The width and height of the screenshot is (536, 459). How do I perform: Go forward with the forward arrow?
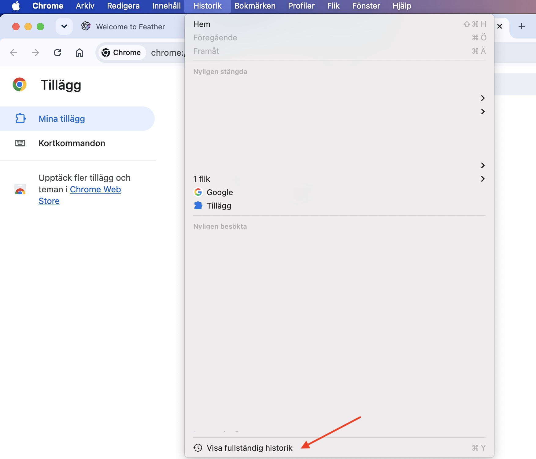coord(35,53)
